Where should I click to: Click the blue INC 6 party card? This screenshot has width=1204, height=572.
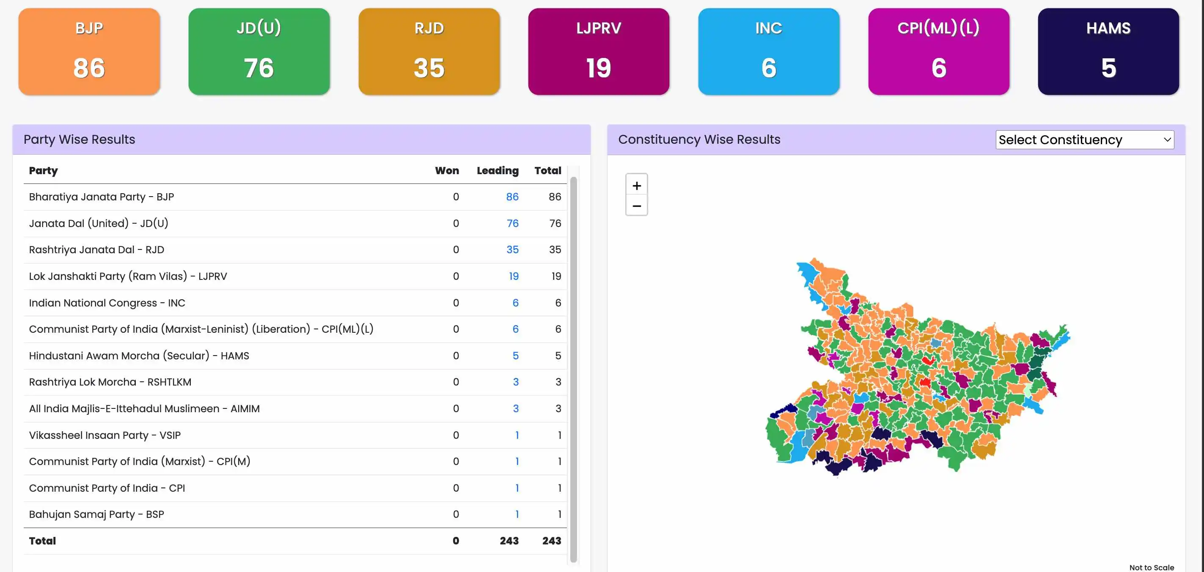(768, 51)
